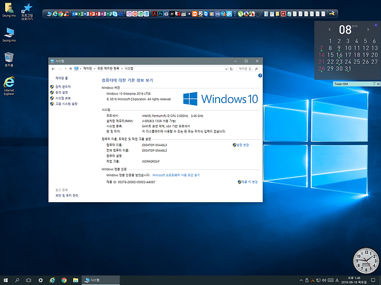The image size is (381, 285).
Task: Open Skype from the top dock
Action: click(x=115, y=14)
